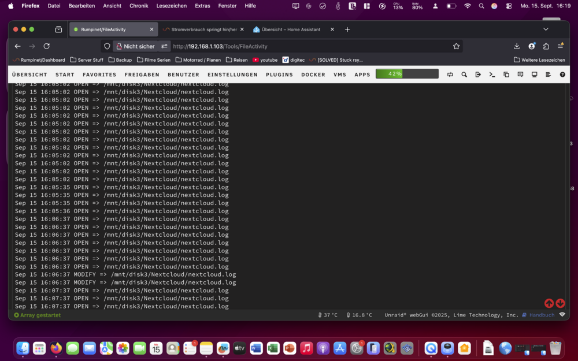Open the PLUGINS menu in Unraid

pos(279,75)
